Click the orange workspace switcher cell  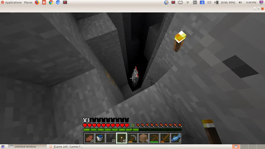coord(236,147)
